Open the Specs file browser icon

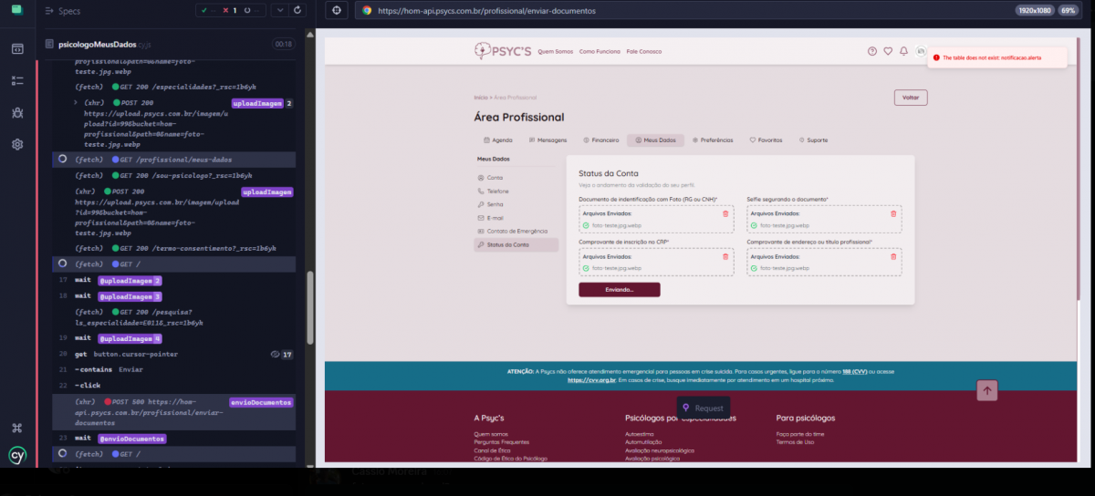[17, 48]
